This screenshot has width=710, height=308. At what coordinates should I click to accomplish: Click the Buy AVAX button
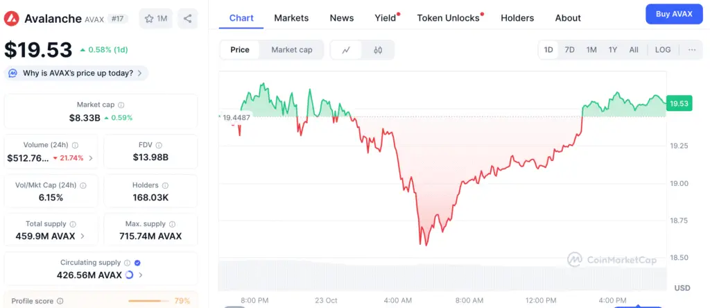tap(673, 15)
